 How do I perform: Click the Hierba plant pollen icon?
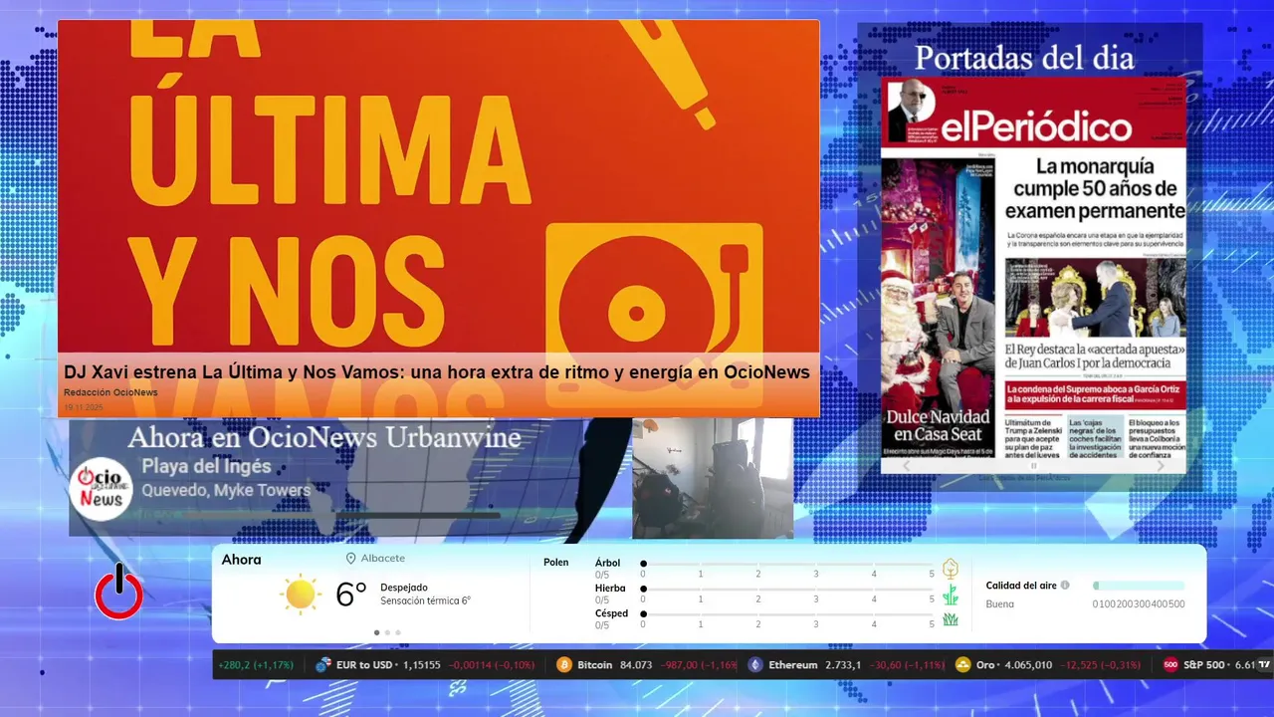951,595
